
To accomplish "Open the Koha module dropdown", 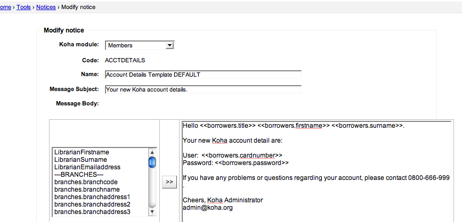I will 140,46.
